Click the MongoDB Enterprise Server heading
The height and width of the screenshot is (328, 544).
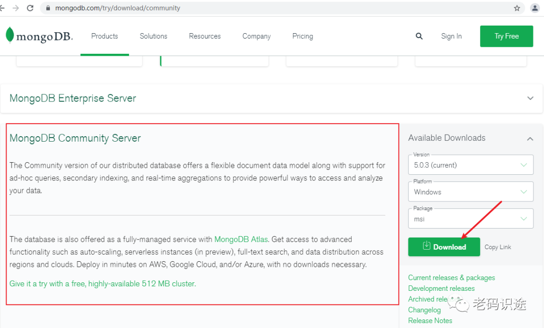pos(73,98)
